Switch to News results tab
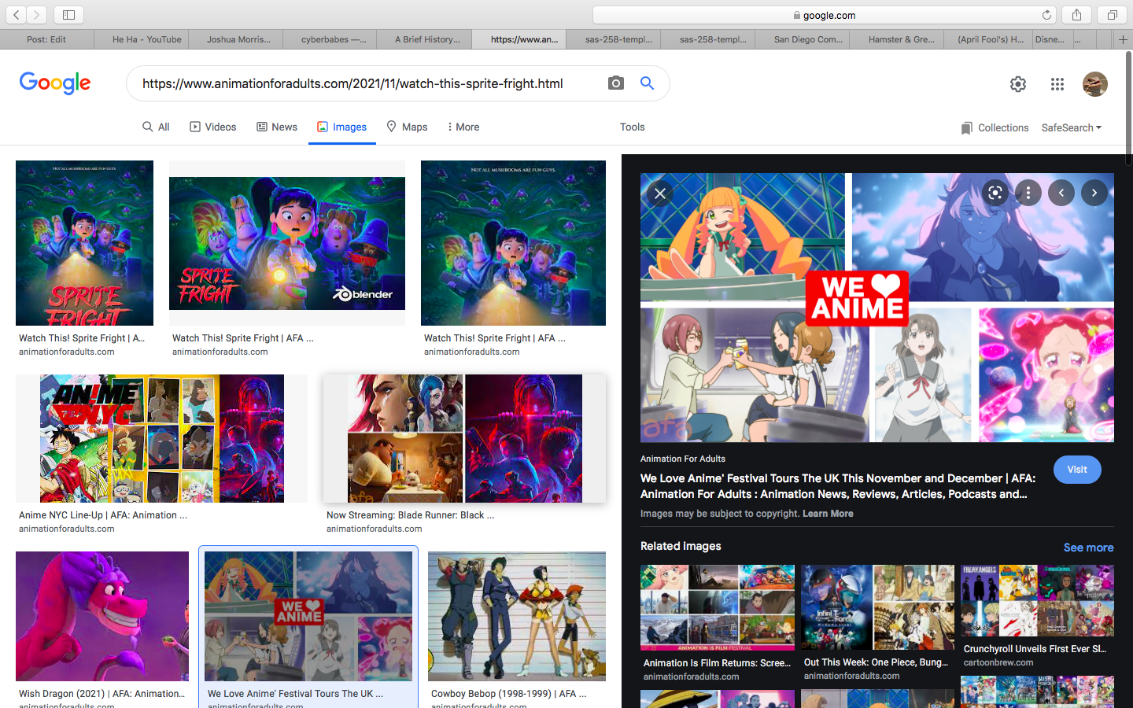This screenshot has width=1133, height=708. point(277,127)
